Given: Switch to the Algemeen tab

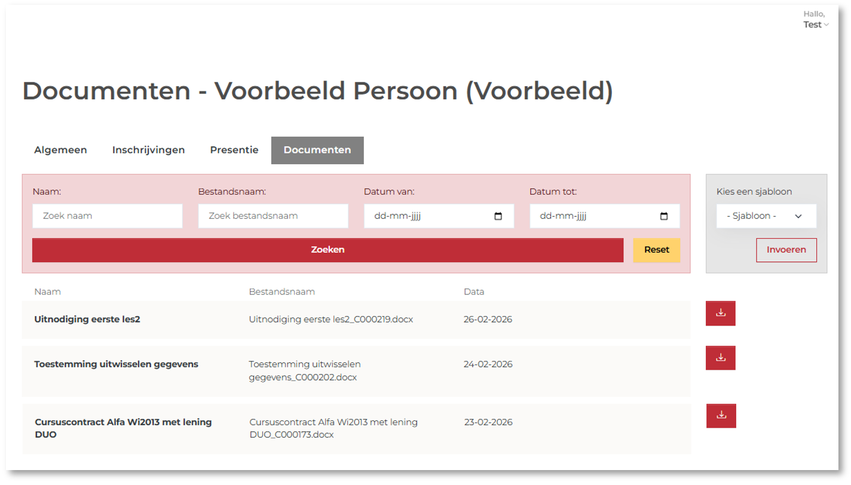Looking at the screenshot, I should tap(60, 150).
